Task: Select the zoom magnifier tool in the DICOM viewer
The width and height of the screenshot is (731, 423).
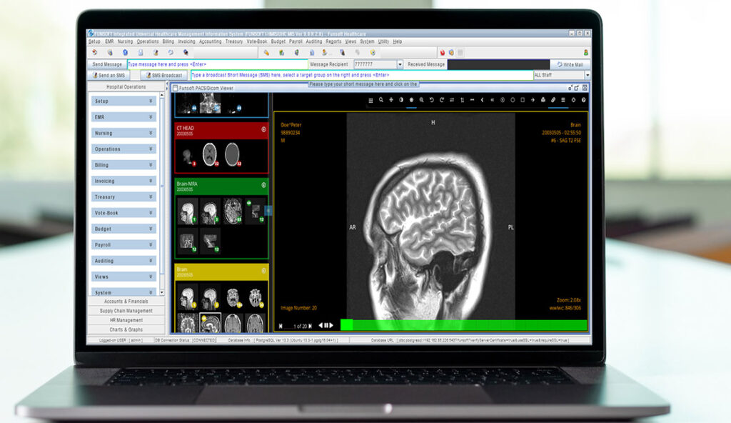Action: coord(381,100)
